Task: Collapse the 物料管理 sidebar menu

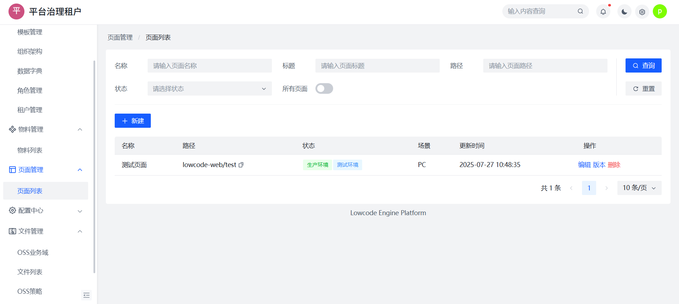Action: [45, 130]
